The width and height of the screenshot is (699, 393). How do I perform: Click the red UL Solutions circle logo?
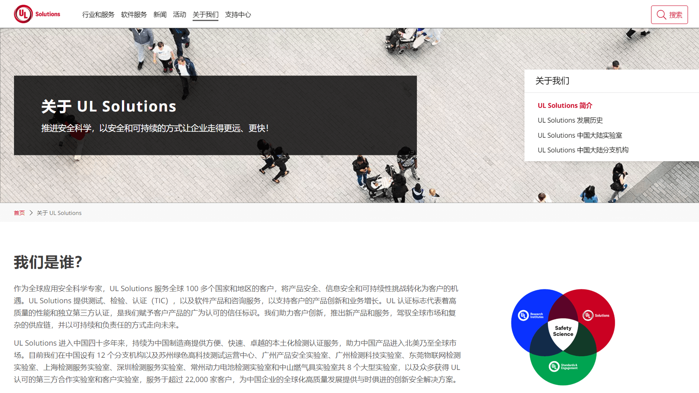pos(596,315)
